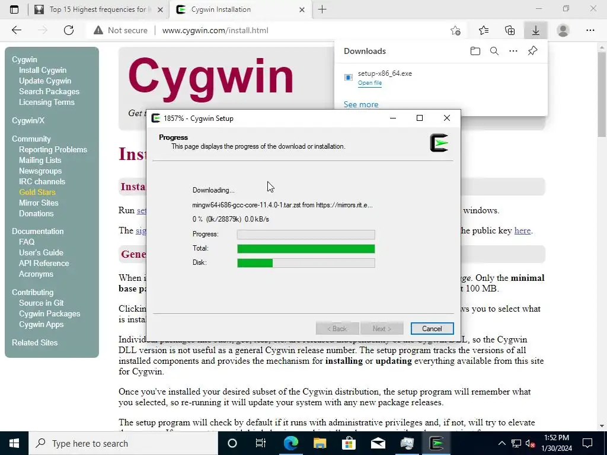
Task: Open a new browser tab
Action: pyautogui.click(x=322, y=9)
